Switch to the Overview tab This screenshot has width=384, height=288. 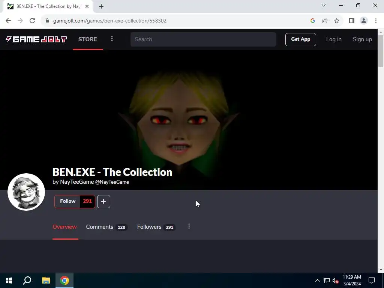[x=64, y=227]
